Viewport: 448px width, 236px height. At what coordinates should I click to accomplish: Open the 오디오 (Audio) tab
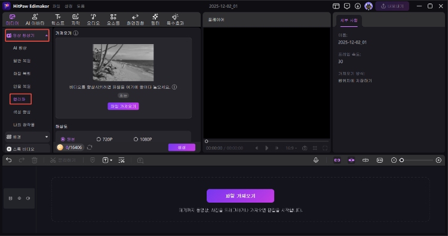coord(93,20)
